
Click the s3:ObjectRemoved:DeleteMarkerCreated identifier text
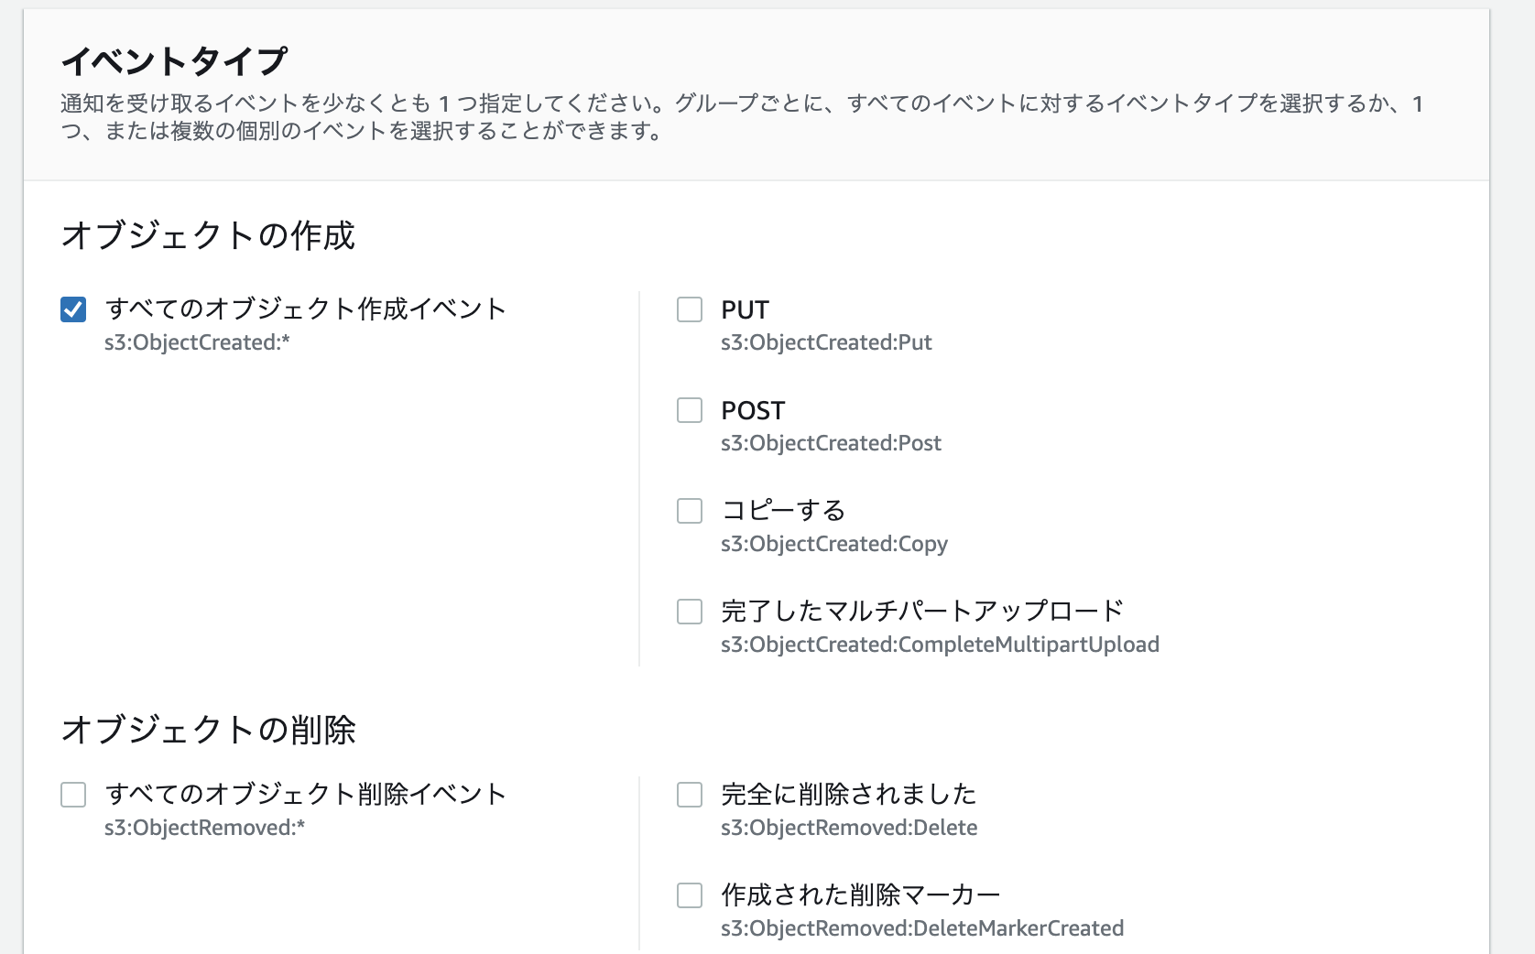(921, 928)
